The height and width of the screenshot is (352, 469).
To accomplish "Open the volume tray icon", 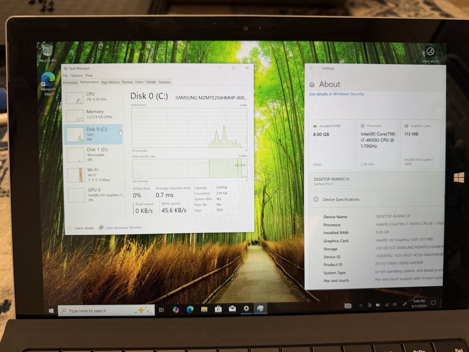I will click(x=395, y=304).
